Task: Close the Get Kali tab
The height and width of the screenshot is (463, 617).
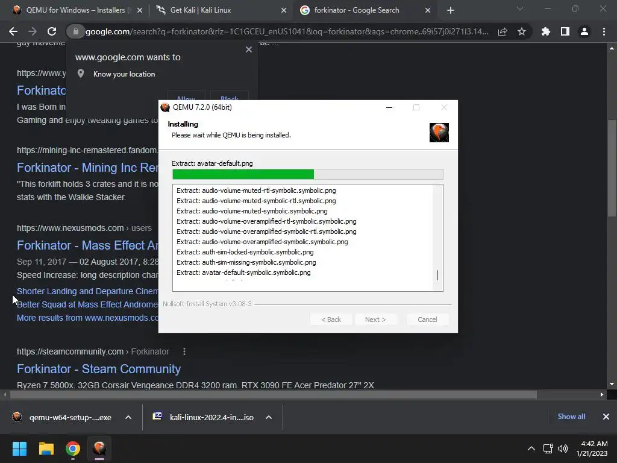Action: pyautogui.click(x=284, y=10)
